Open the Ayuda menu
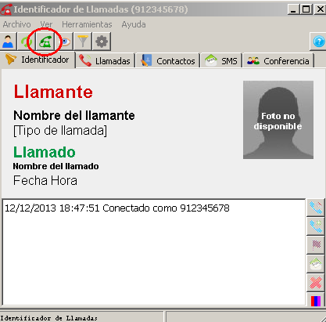 (134, 24)
